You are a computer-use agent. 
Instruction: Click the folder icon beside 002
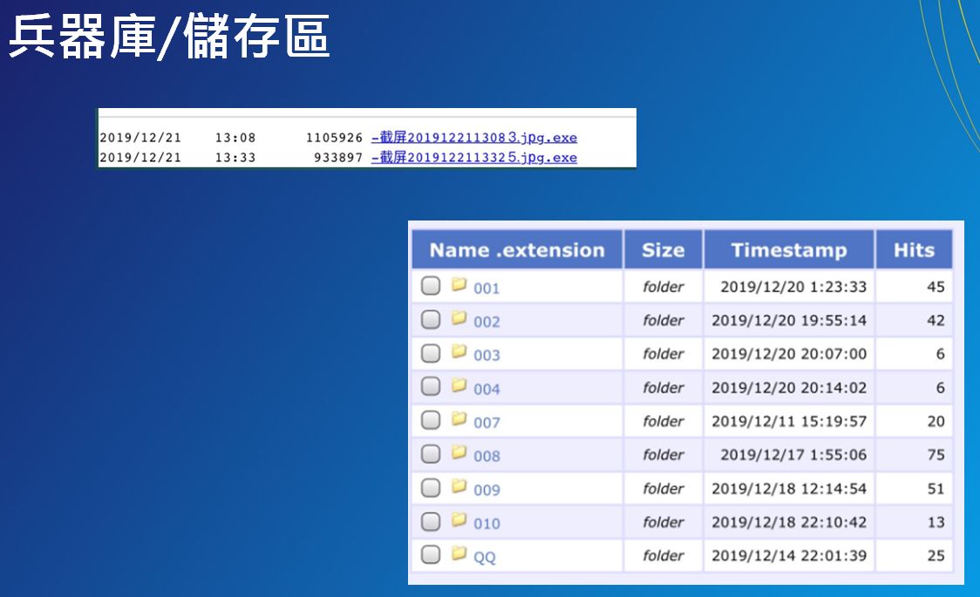click(459, 318)
